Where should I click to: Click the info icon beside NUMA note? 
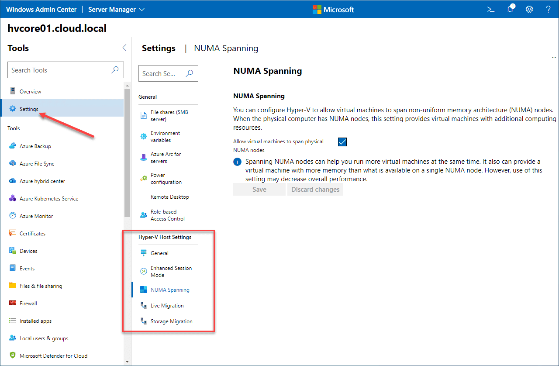click(x=238, y=162)
